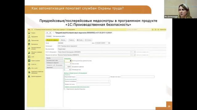Image resolution: width=197 pixels, height=110 pixels.
Task: Go forward using the right arrow
Action: (x=50, y=33)
